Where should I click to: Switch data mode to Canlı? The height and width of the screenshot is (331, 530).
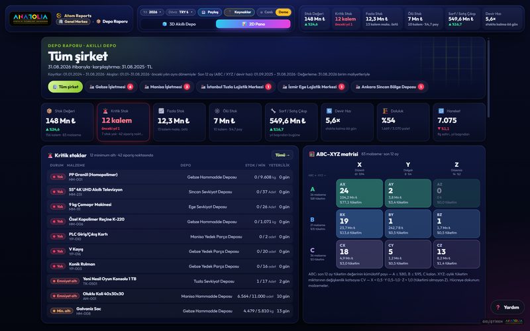[x=267, y=12]
